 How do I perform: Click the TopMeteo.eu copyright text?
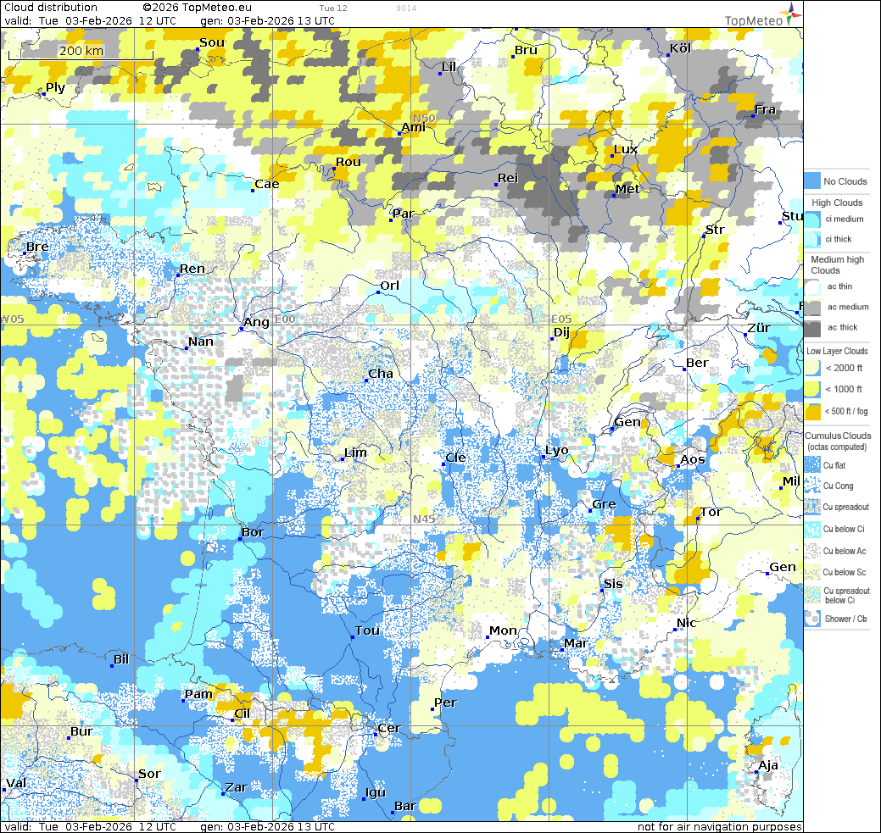[x=197, y=8]
